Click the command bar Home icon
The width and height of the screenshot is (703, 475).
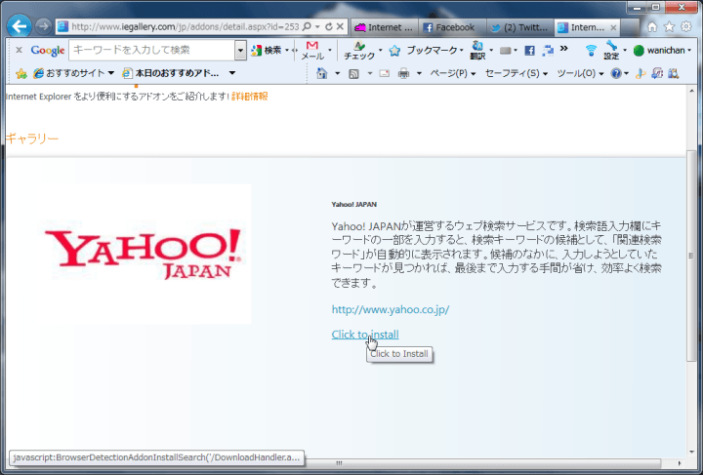coord(321,73)
